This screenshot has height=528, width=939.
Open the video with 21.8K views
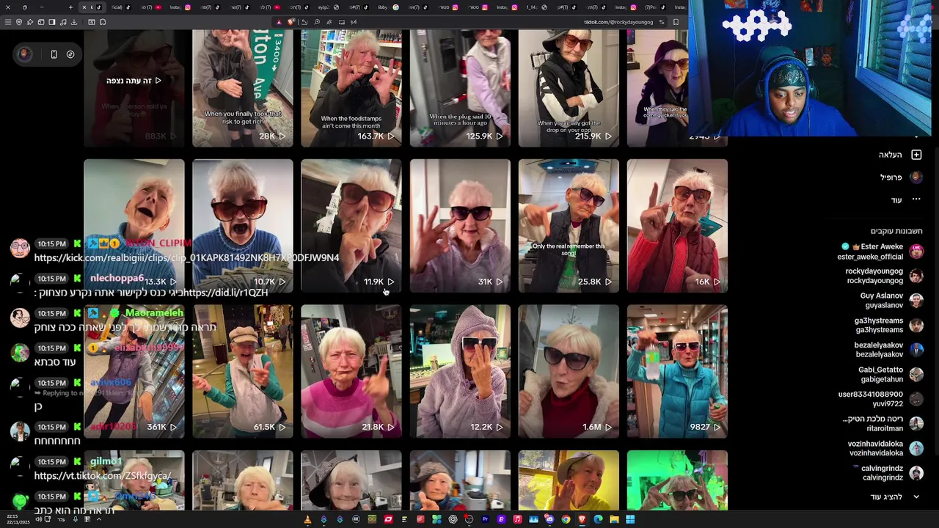pos(351,371)
